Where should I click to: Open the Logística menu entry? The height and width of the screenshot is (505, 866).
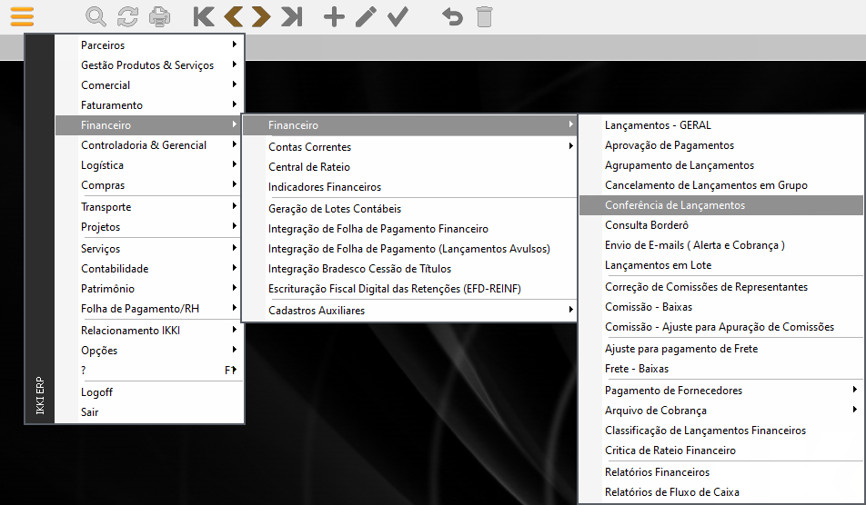(149, 164)
